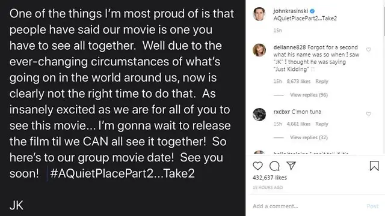385x216 pixels.
Task: Open the johnkrasinski username link
Action: [291, 11]
